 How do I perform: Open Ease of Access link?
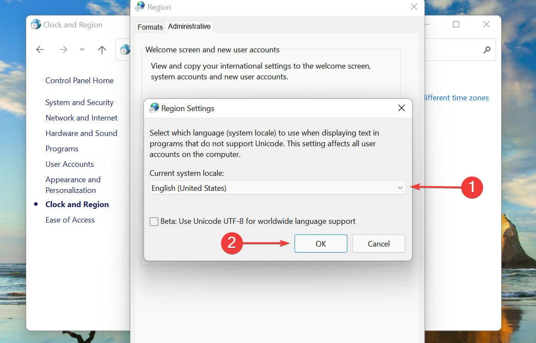[70, 220]
